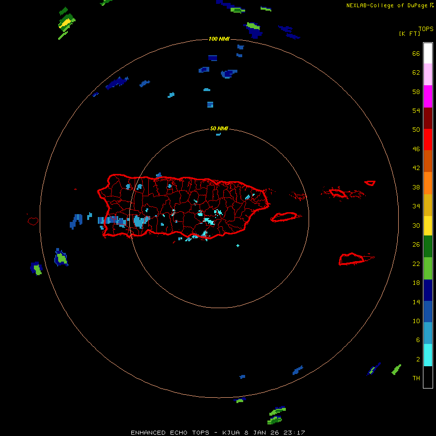Click the TH legend label
Screen dimensions: 436x436
(x=416, y=378)
